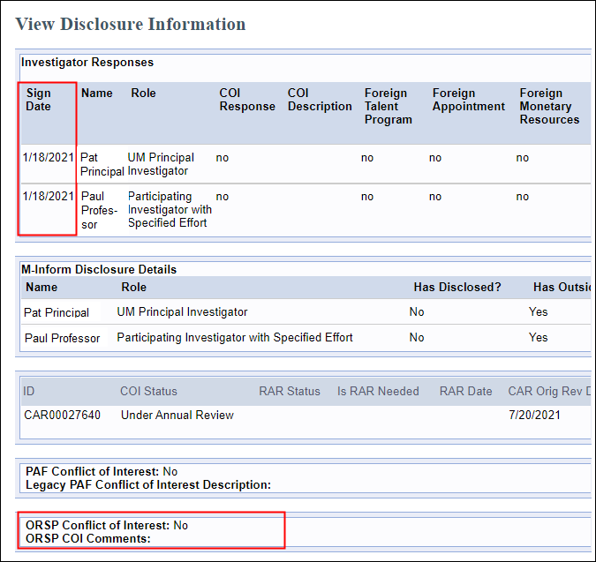Click 'Pat Principal' name in Investigator Responses
596x562 pixels.
pyautogui.click(x=102, y=164)
